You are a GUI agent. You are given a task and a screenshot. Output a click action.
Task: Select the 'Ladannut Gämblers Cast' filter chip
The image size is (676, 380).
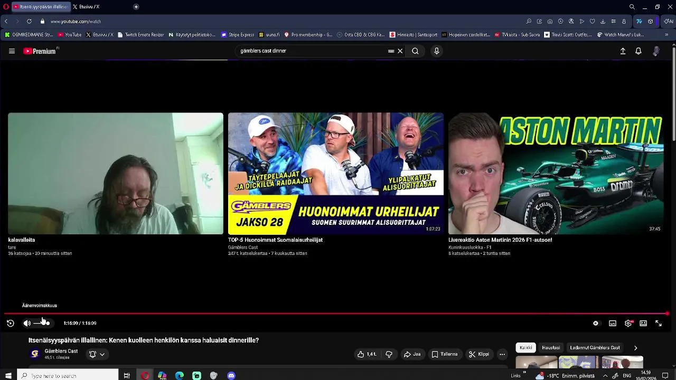595,348
